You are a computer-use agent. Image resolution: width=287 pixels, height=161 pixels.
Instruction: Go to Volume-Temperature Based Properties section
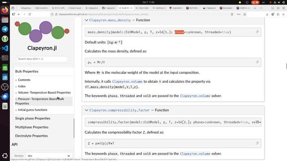[44, 93]
